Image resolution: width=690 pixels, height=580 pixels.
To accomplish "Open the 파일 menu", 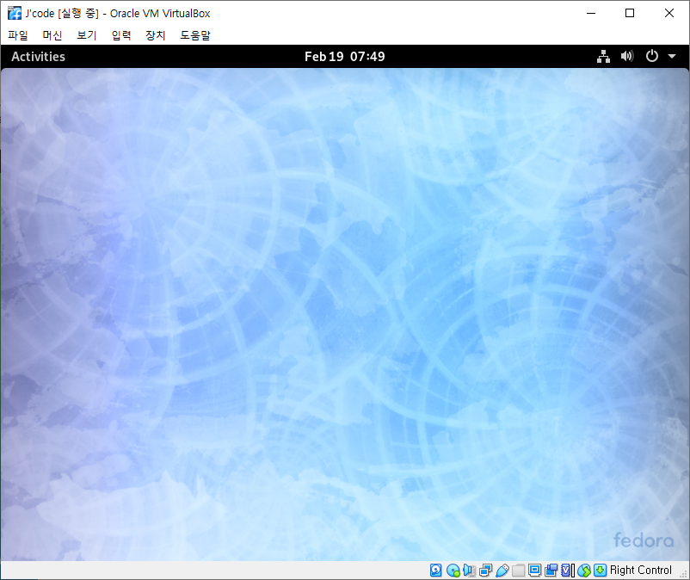I will (x=17, y=35).
